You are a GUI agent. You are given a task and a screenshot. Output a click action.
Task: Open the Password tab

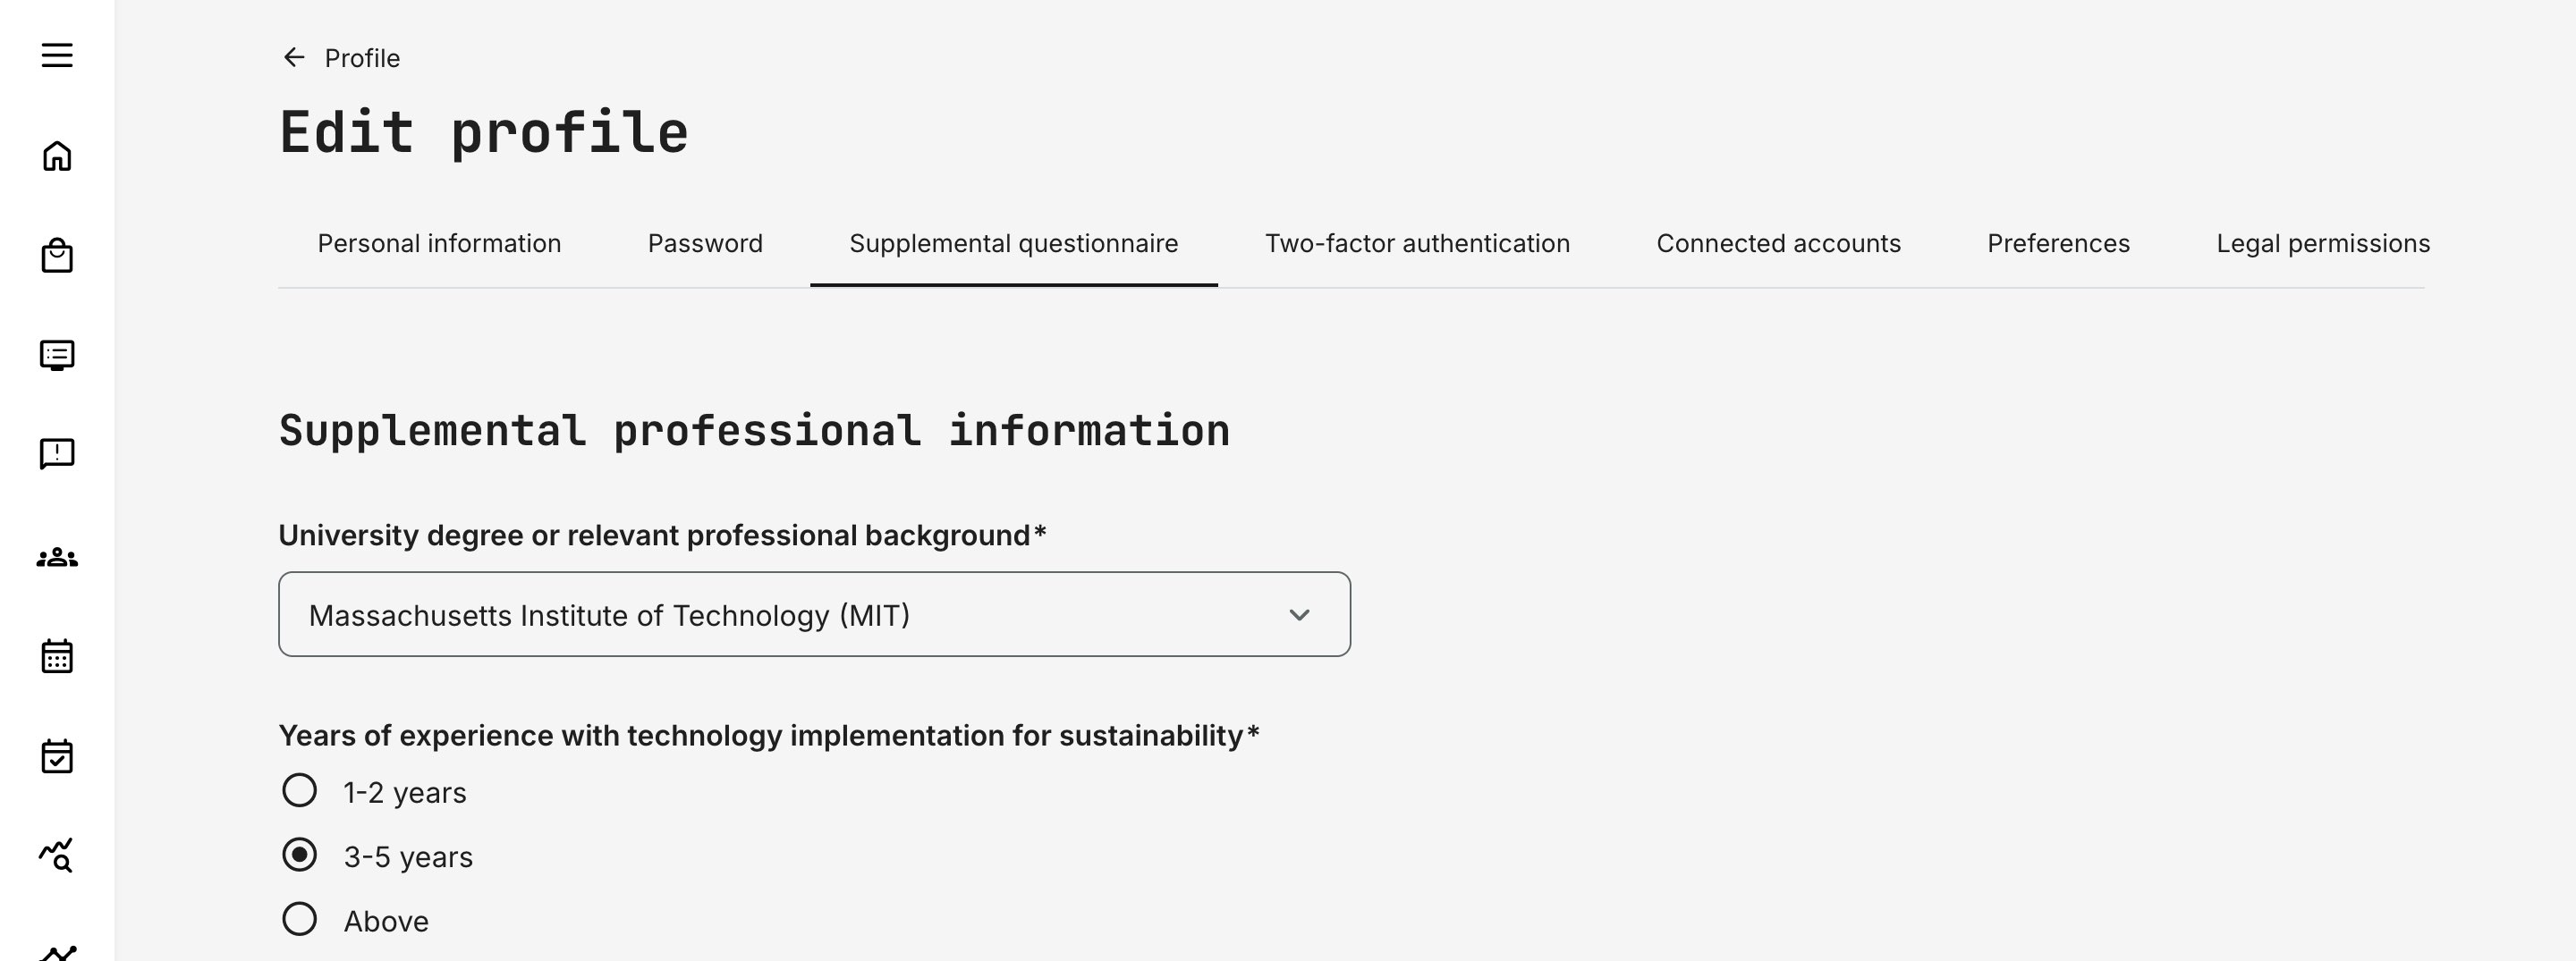(x=706, y=243)
